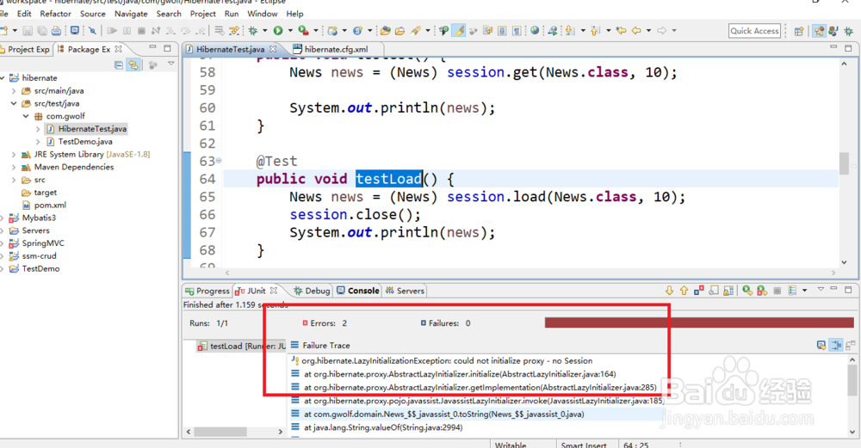Switch to Java EE perspective icon
Image resolution: width=861 pixels, height=448 pixels.
coord(819,31)
